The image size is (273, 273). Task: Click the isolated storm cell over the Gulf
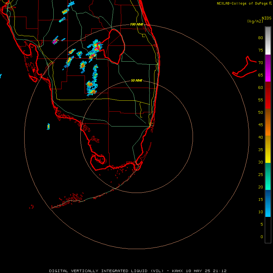[x=48, y=126]
